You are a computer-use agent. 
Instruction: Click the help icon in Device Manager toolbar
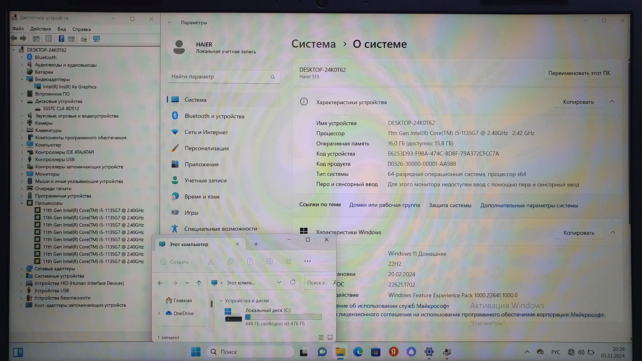(61, 39)
